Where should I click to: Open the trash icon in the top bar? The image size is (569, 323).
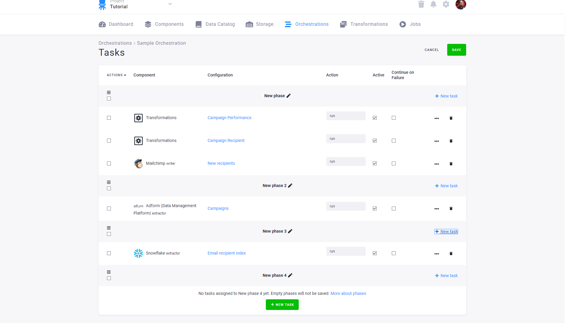(421, 4)
